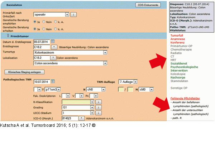Image resolution: width=215 pixels, height=143 pixels.
Task: Click the Klinisches Staging anlegen button
Action: click(24, 72)
